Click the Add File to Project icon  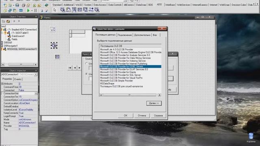pos(34,5)
